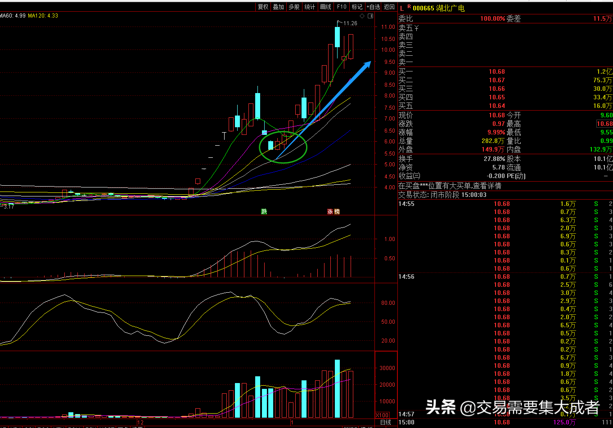
Task: Add stock via +自选 button
Action: click(x=373, y=7)
